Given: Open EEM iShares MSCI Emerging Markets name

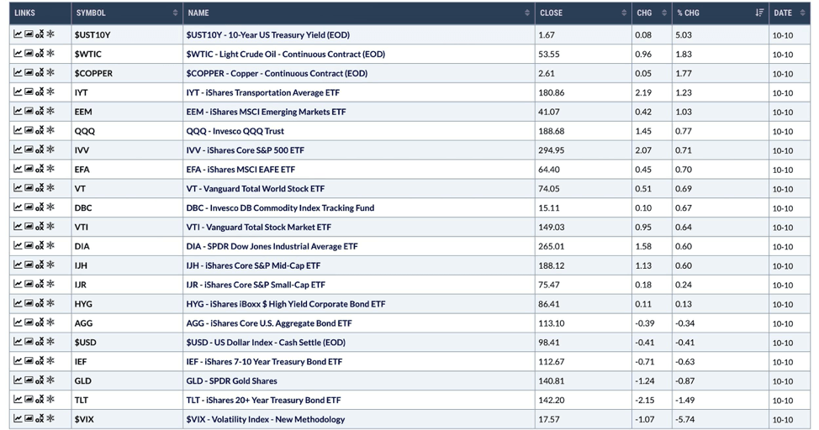Looking at the screenshot, I should (x=266, y=112).
